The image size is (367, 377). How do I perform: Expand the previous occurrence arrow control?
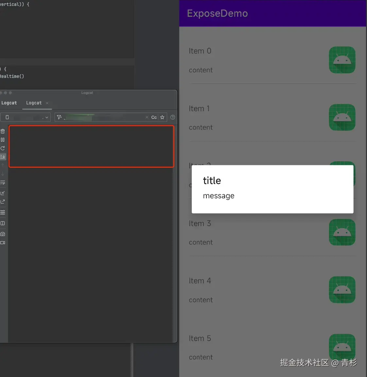pos(3,165)
